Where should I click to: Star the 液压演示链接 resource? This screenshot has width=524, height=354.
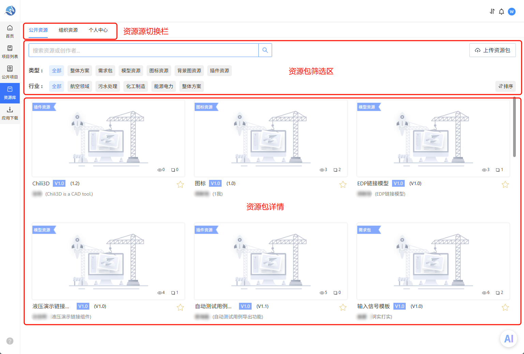click(180, 308)
